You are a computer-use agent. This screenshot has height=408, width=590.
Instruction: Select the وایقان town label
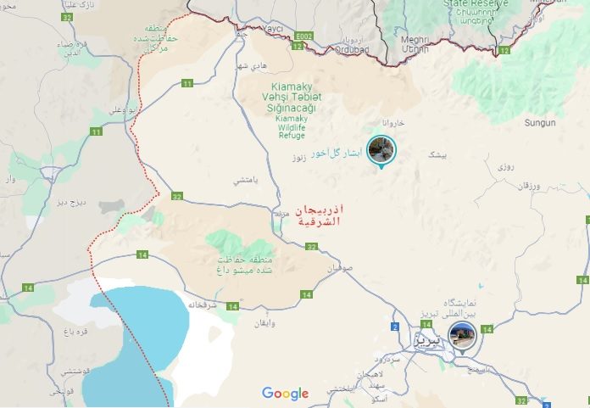tap(264, 323)
